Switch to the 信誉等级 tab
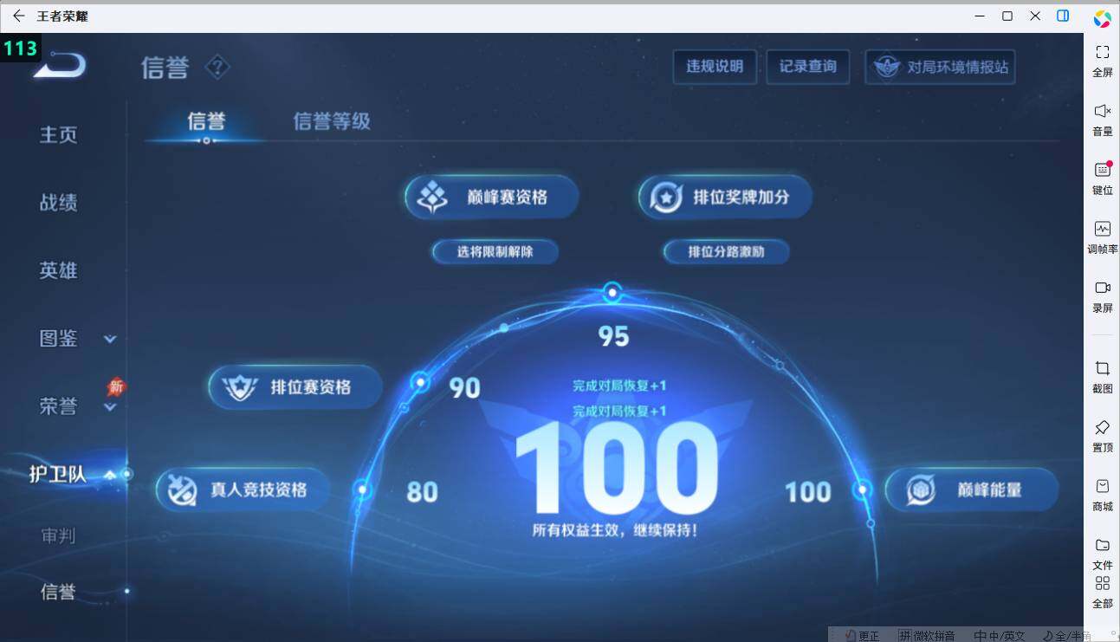The width and height of the screenshot is (1120, 642). coord(330,121)
